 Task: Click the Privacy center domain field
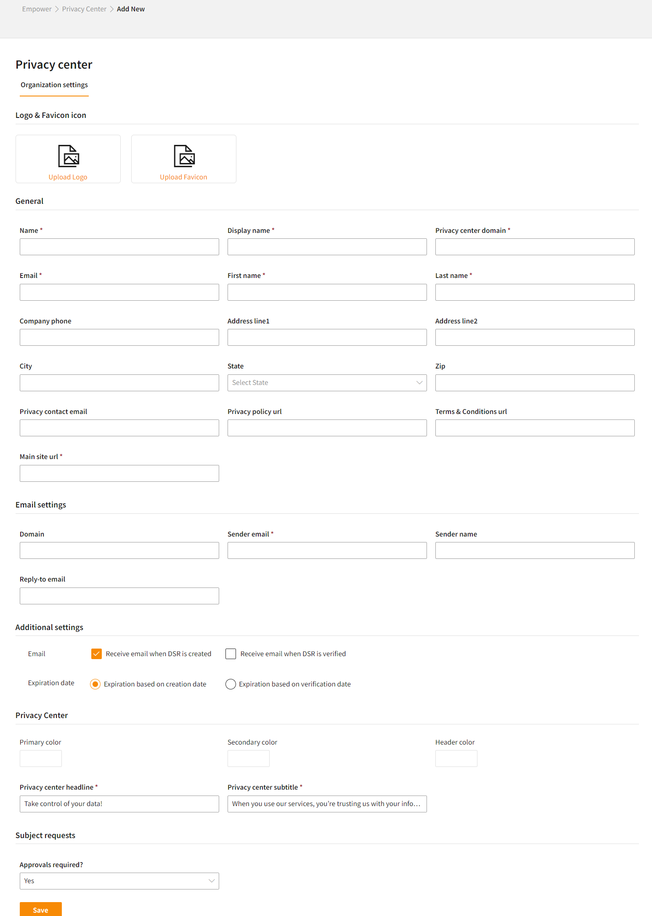pyautogui.click(x=535, y=247)
